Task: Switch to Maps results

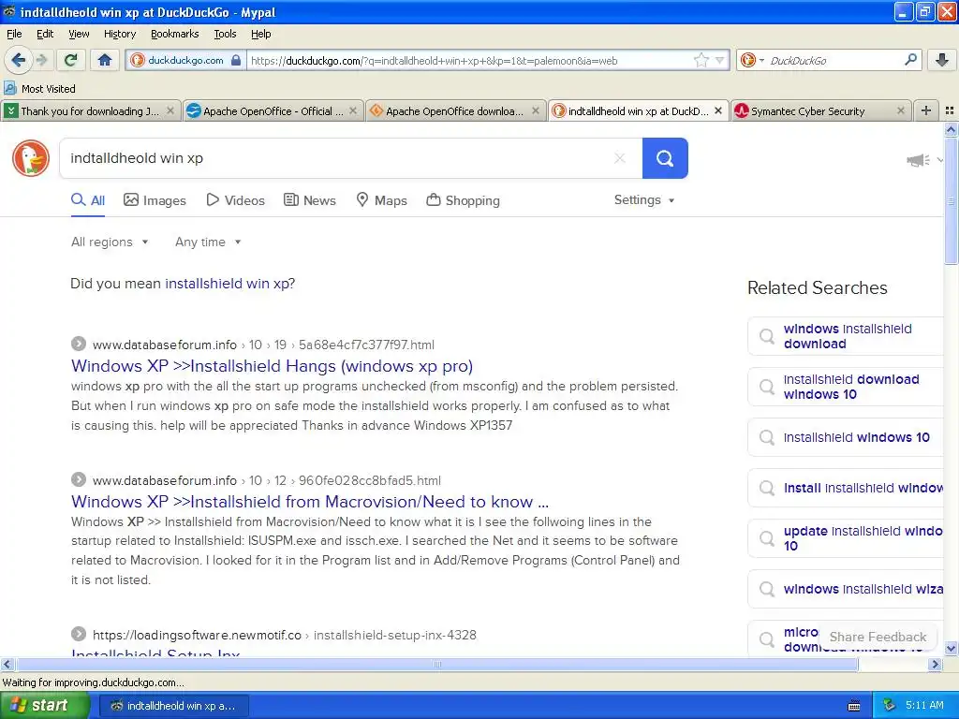Action: (382, 200)
